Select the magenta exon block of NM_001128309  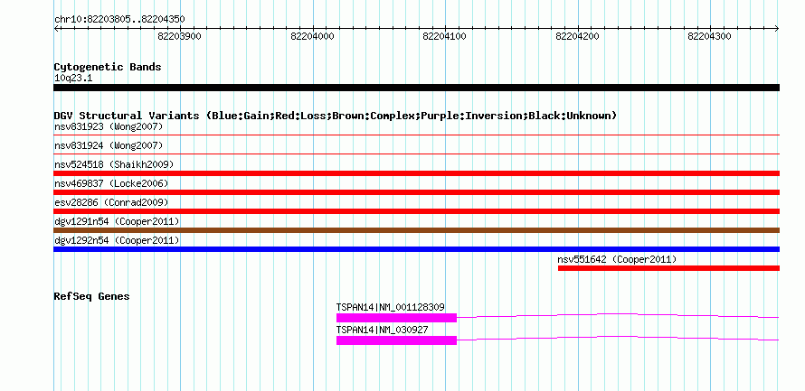396,318
